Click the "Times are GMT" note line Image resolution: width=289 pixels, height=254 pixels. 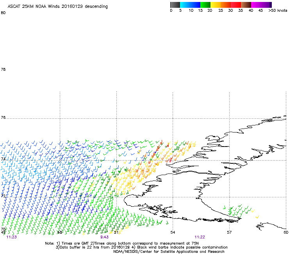[x=122, y=243]
